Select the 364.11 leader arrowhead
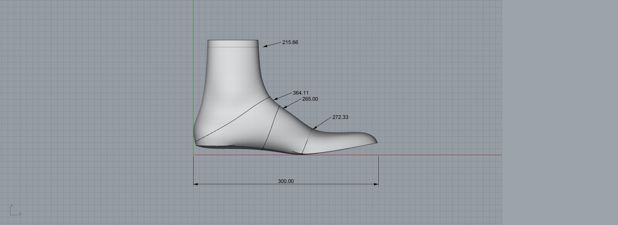This screenshot has height=225, width=618. click(x=275, y=99)
